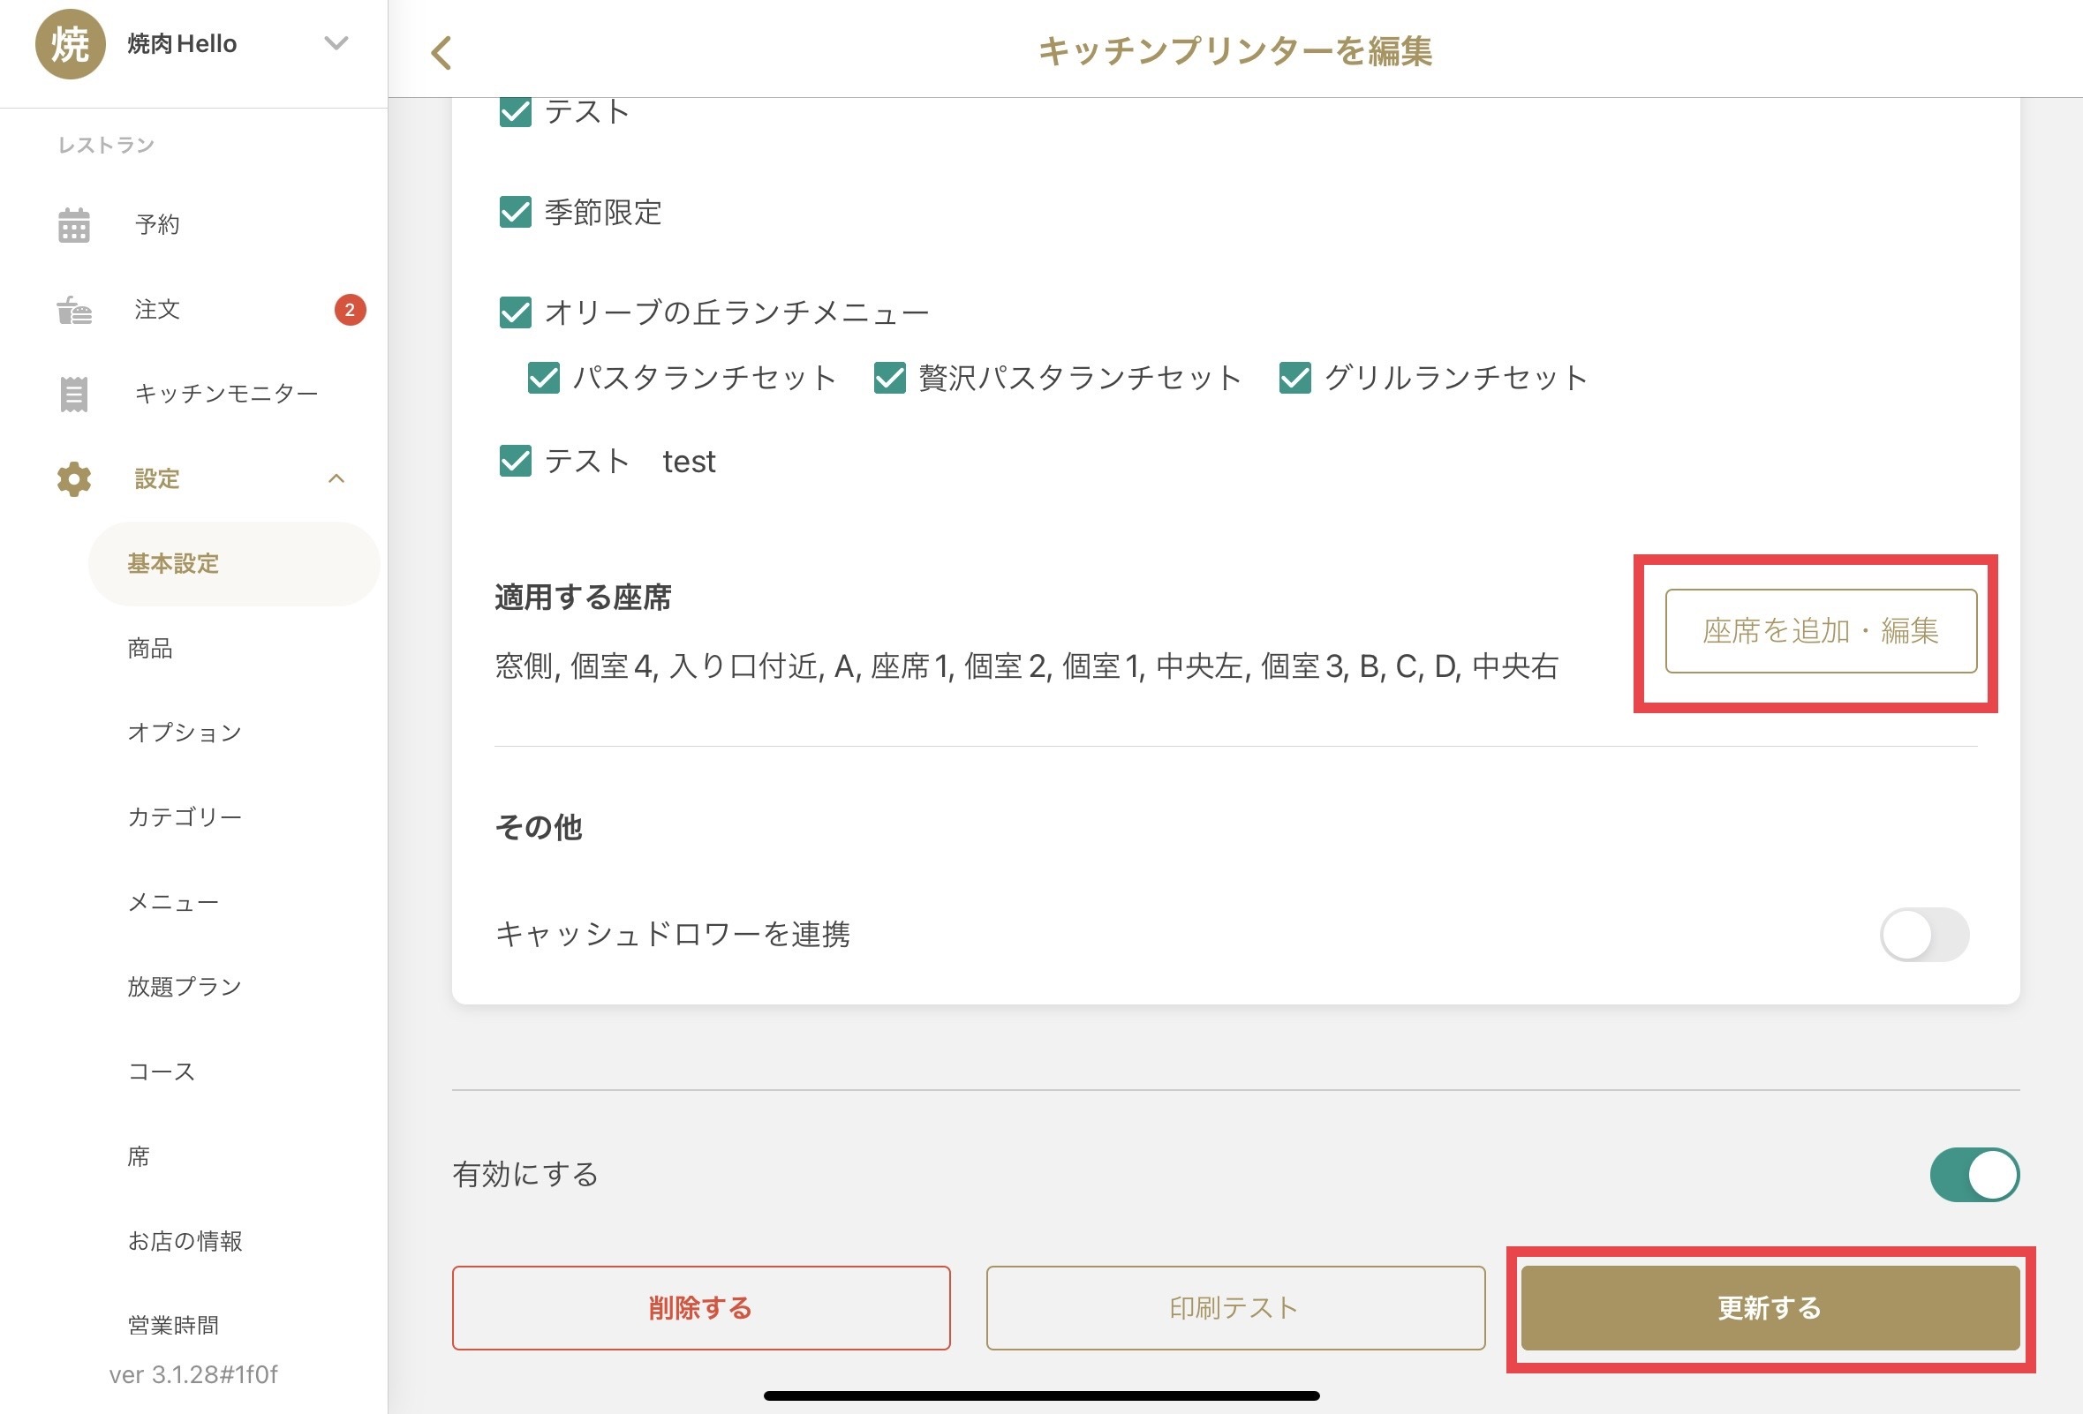This screenshot has height=1414, width=2083.
Task: Click the gear icon next to 設定
Action: point(73,479)
